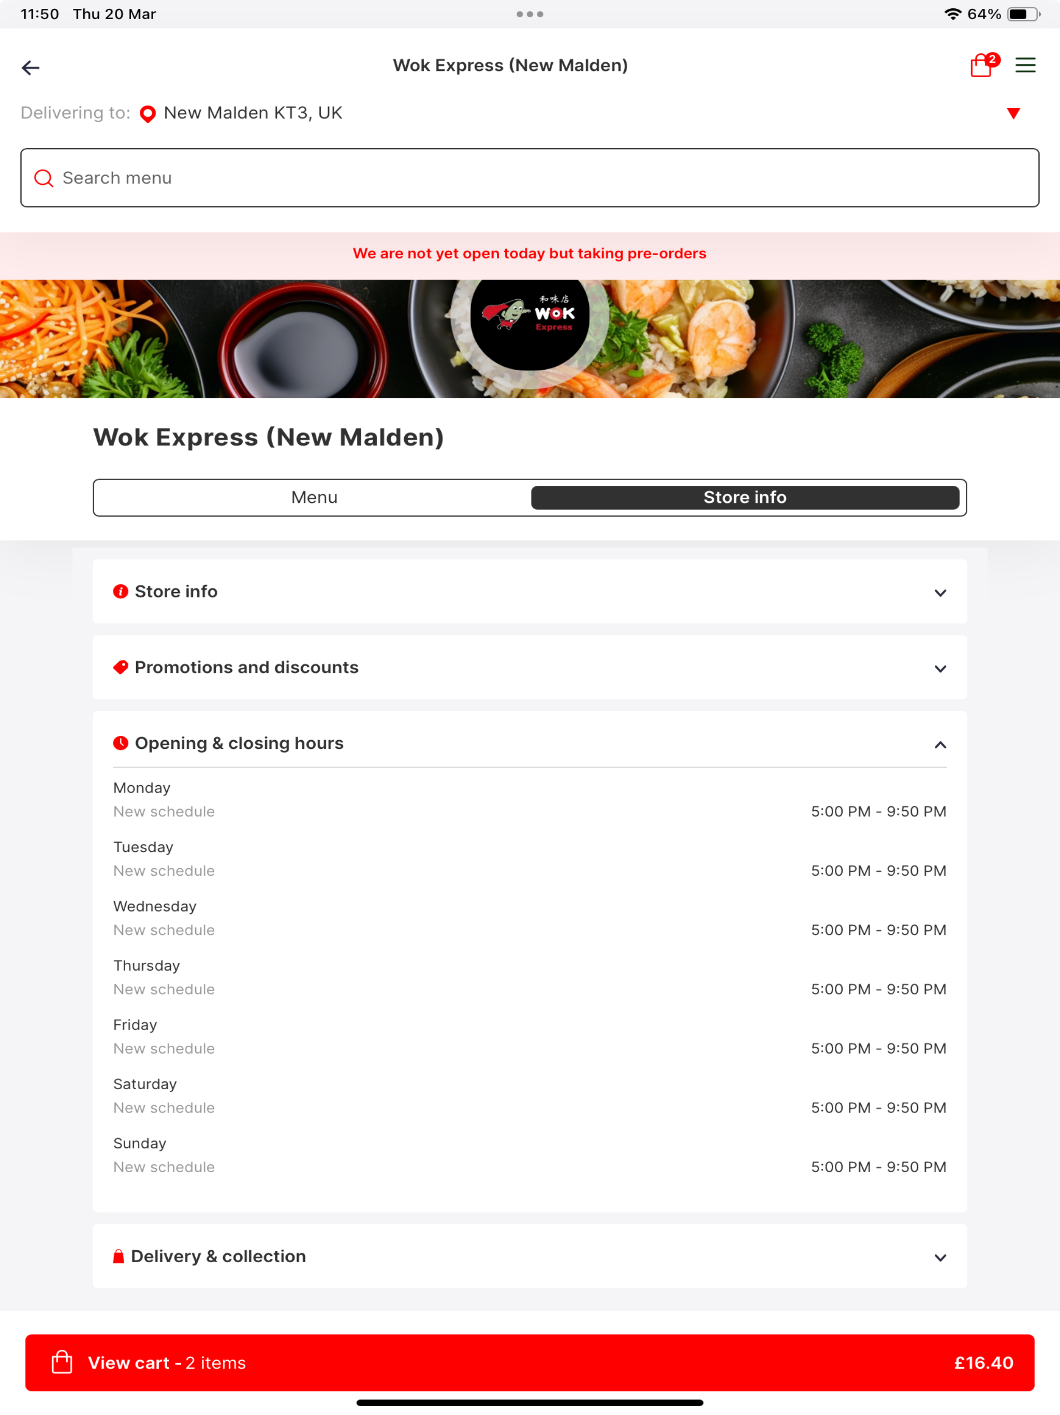The width and height of the screenshot is (1060, 1415).
Task: Tap View cart - 2 items button
Action: (x=530, y=1363)
